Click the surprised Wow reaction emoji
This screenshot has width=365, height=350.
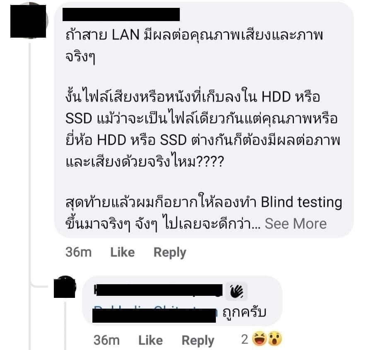pos(275,339)
